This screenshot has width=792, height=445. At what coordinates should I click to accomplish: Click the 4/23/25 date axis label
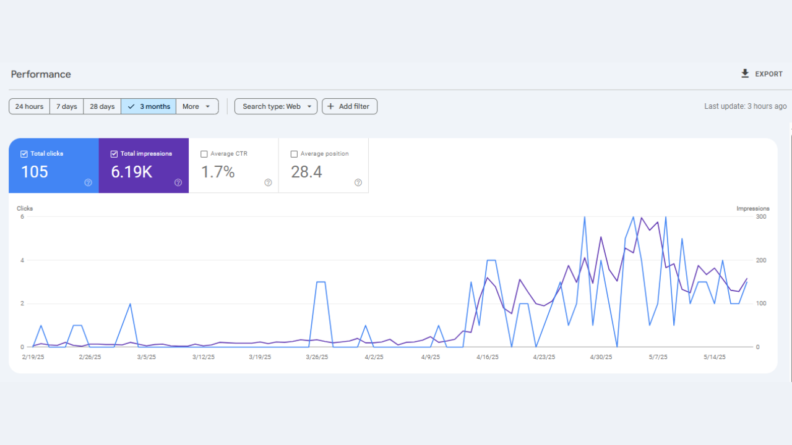[544, 357]
